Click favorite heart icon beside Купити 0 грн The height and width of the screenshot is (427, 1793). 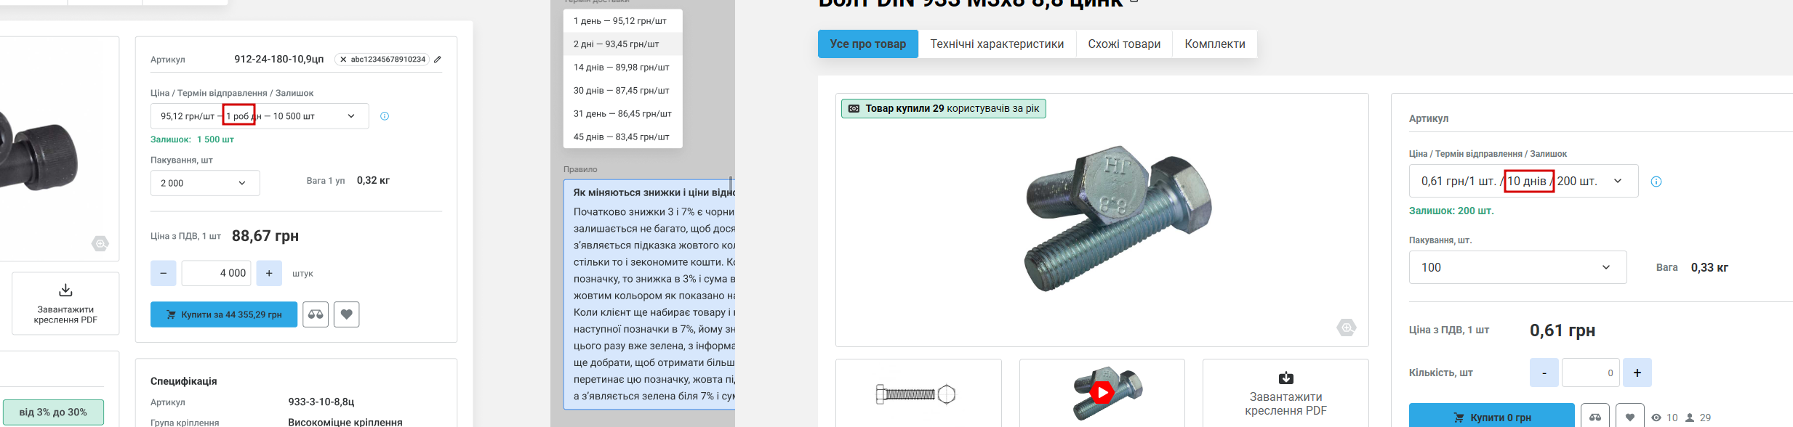click(1630, 417)
